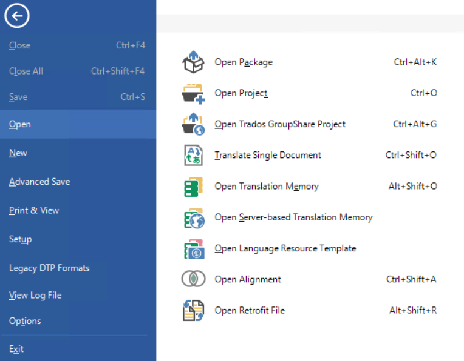Select the Setup menu entry
Screen dimensions: 464x361
20,239
